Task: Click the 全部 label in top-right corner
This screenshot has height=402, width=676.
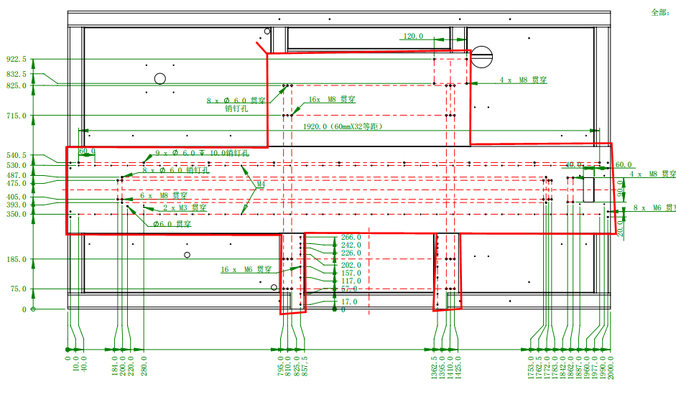Action: pos(659,12)
